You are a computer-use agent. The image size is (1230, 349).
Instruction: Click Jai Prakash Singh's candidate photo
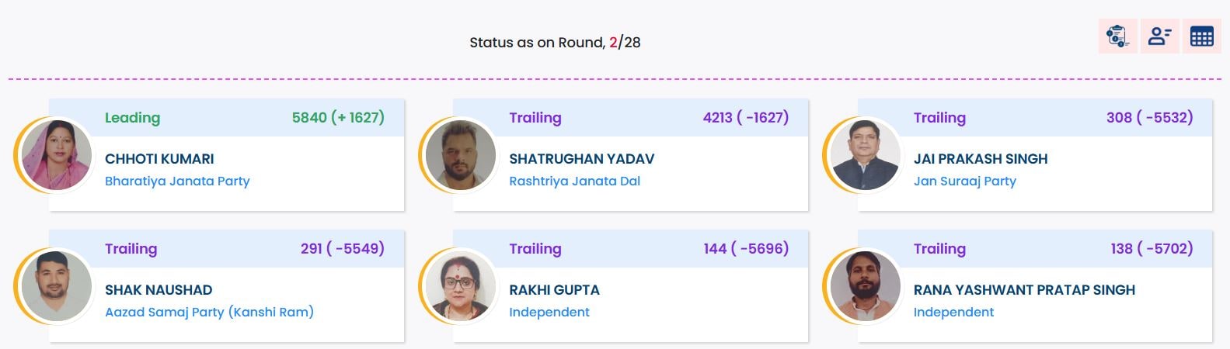tap(865, 156)
